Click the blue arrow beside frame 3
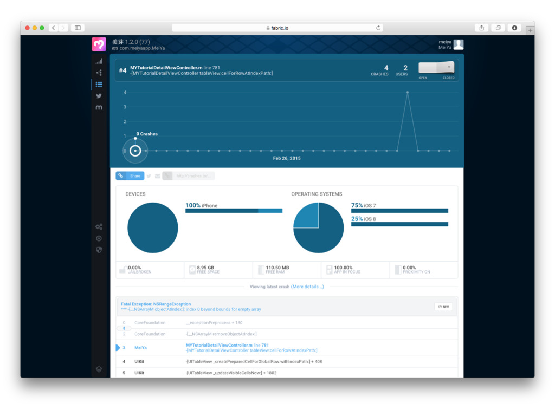The width and height of the screenshot is (555, 416). 118,348
